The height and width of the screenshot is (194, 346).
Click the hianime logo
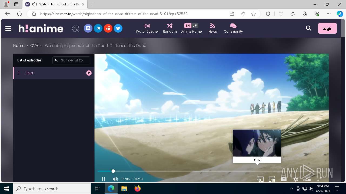[x=41, y=28]
